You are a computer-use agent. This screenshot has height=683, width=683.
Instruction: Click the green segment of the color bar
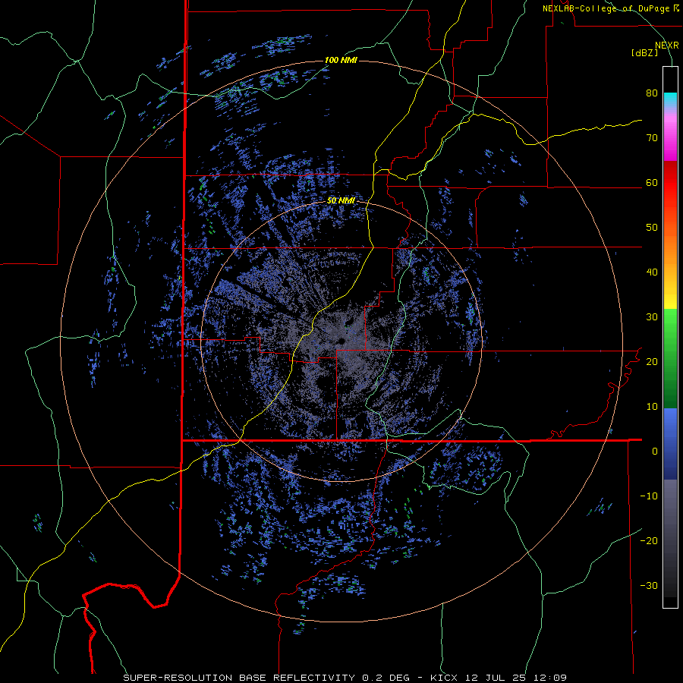[x=670, y=358]
